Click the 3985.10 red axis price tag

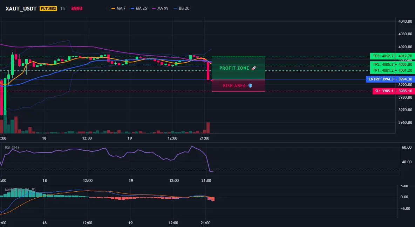pyautogui.click(x=405, y=91)
